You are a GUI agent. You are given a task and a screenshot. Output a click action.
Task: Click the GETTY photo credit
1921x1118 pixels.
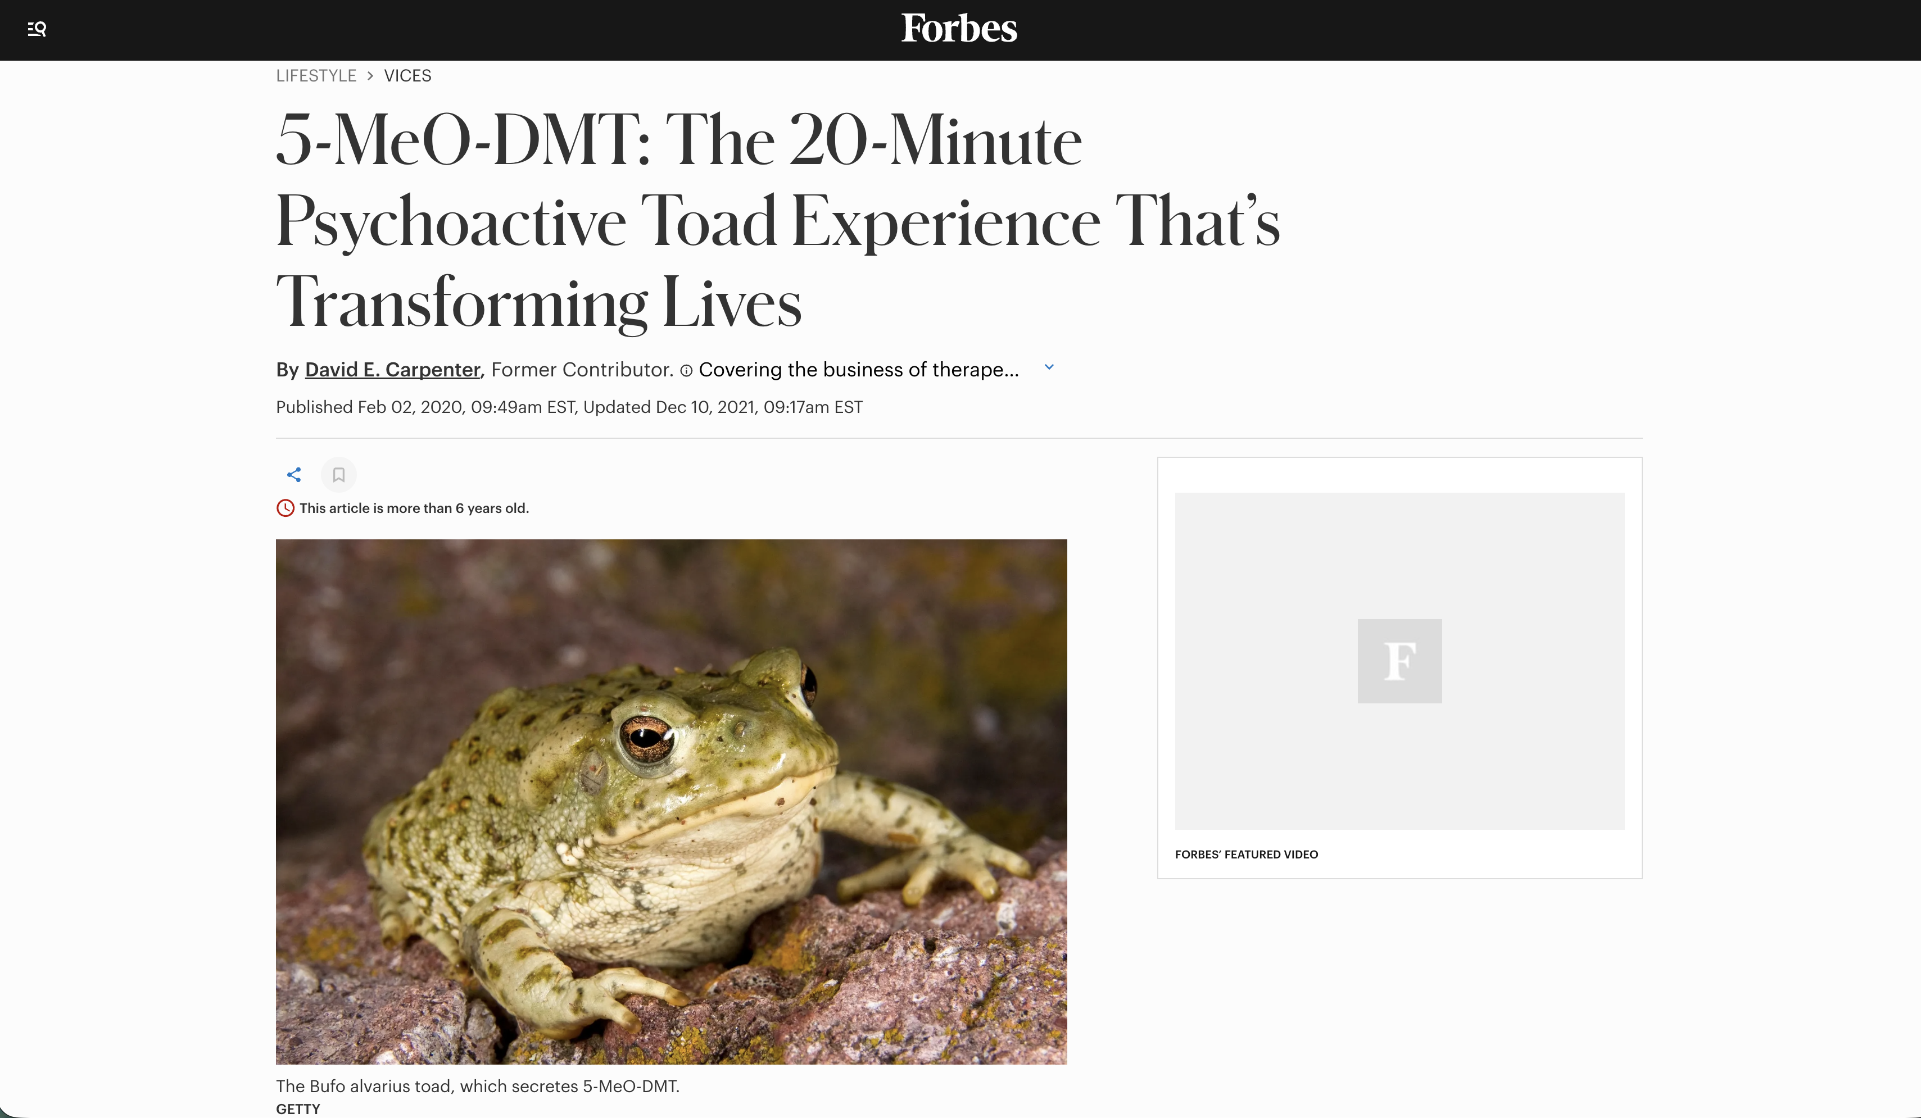pos(297,1109)
